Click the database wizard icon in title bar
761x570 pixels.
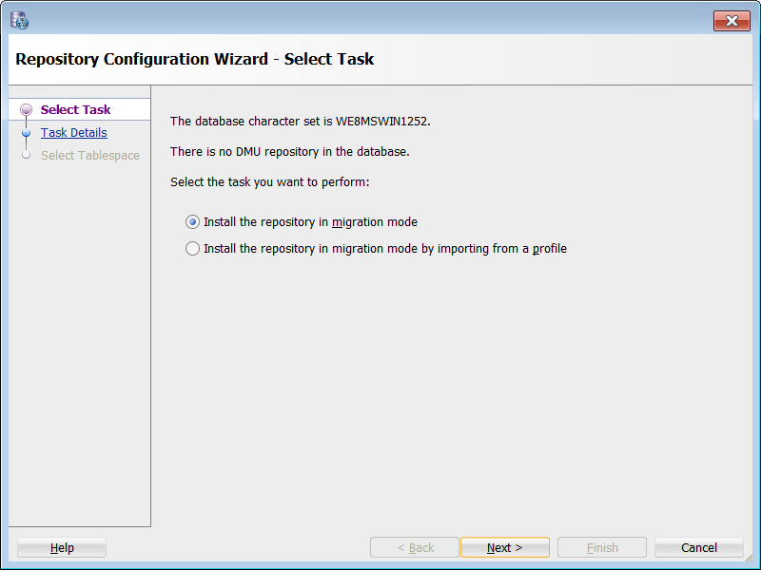19,20
